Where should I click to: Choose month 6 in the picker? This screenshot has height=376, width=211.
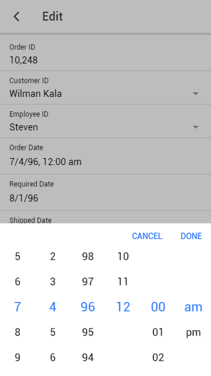click(18, 281)
